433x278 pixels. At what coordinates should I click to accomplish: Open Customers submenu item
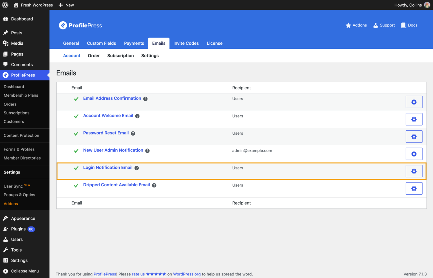click(14, 121)
